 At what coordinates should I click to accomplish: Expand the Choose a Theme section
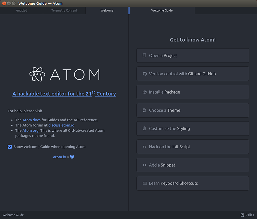point(193,110)
